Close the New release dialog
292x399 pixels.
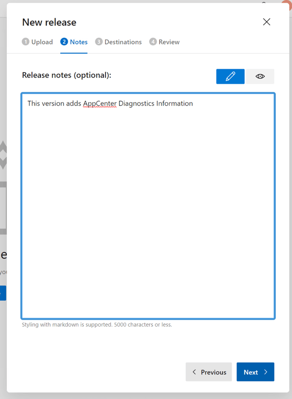[267, 22]
